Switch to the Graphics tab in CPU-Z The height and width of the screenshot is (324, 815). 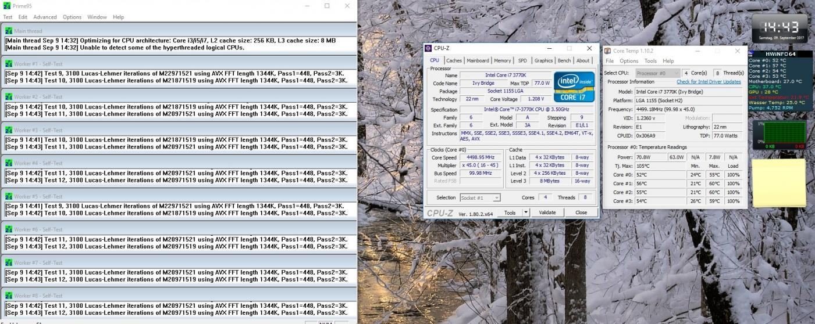pyautogui.click(x=543, y=60)
